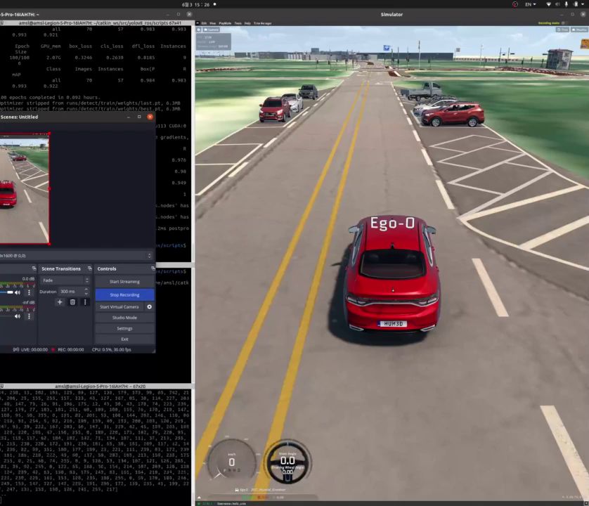Viewport: 589px width, 506px height.
Task: Mute the second audio source speaker icon
Action: (x=17, y=317)
